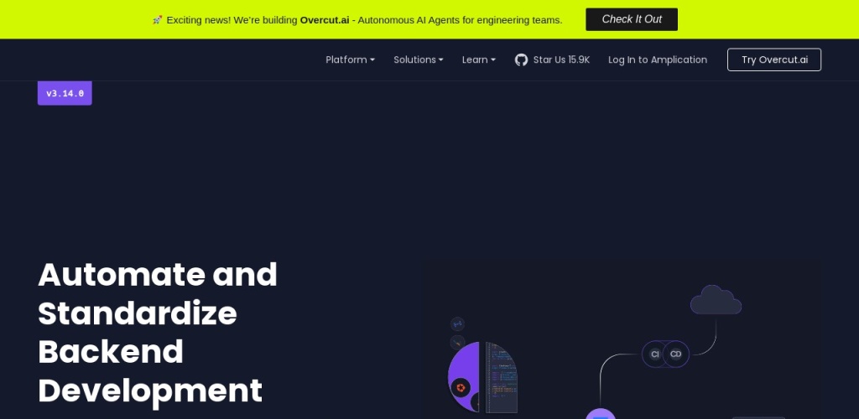Click the orange icon on purple semicircle

(460, 386)
